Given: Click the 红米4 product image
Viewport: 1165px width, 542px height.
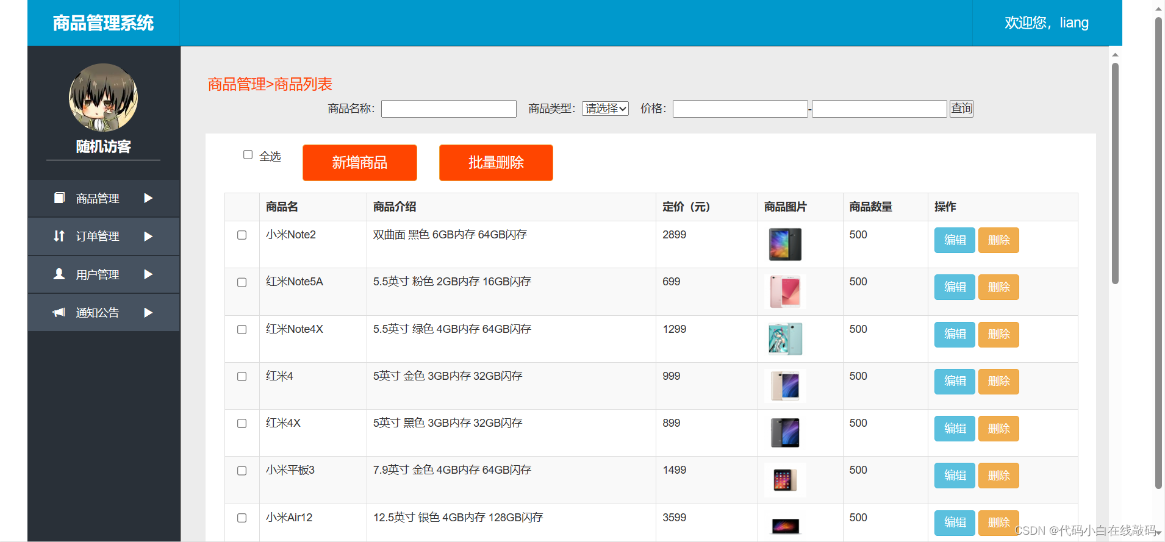Looking at the screenshot, I should [785, 386].
